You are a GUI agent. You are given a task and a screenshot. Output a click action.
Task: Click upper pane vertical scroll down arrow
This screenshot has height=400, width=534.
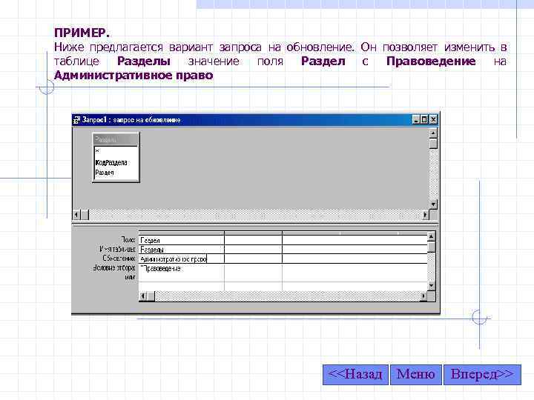point(433,204)
